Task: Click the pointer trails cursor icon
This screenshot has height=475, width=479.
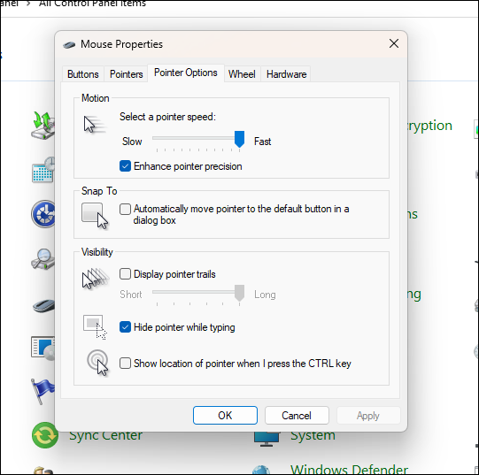Action: tap(96, 278)
